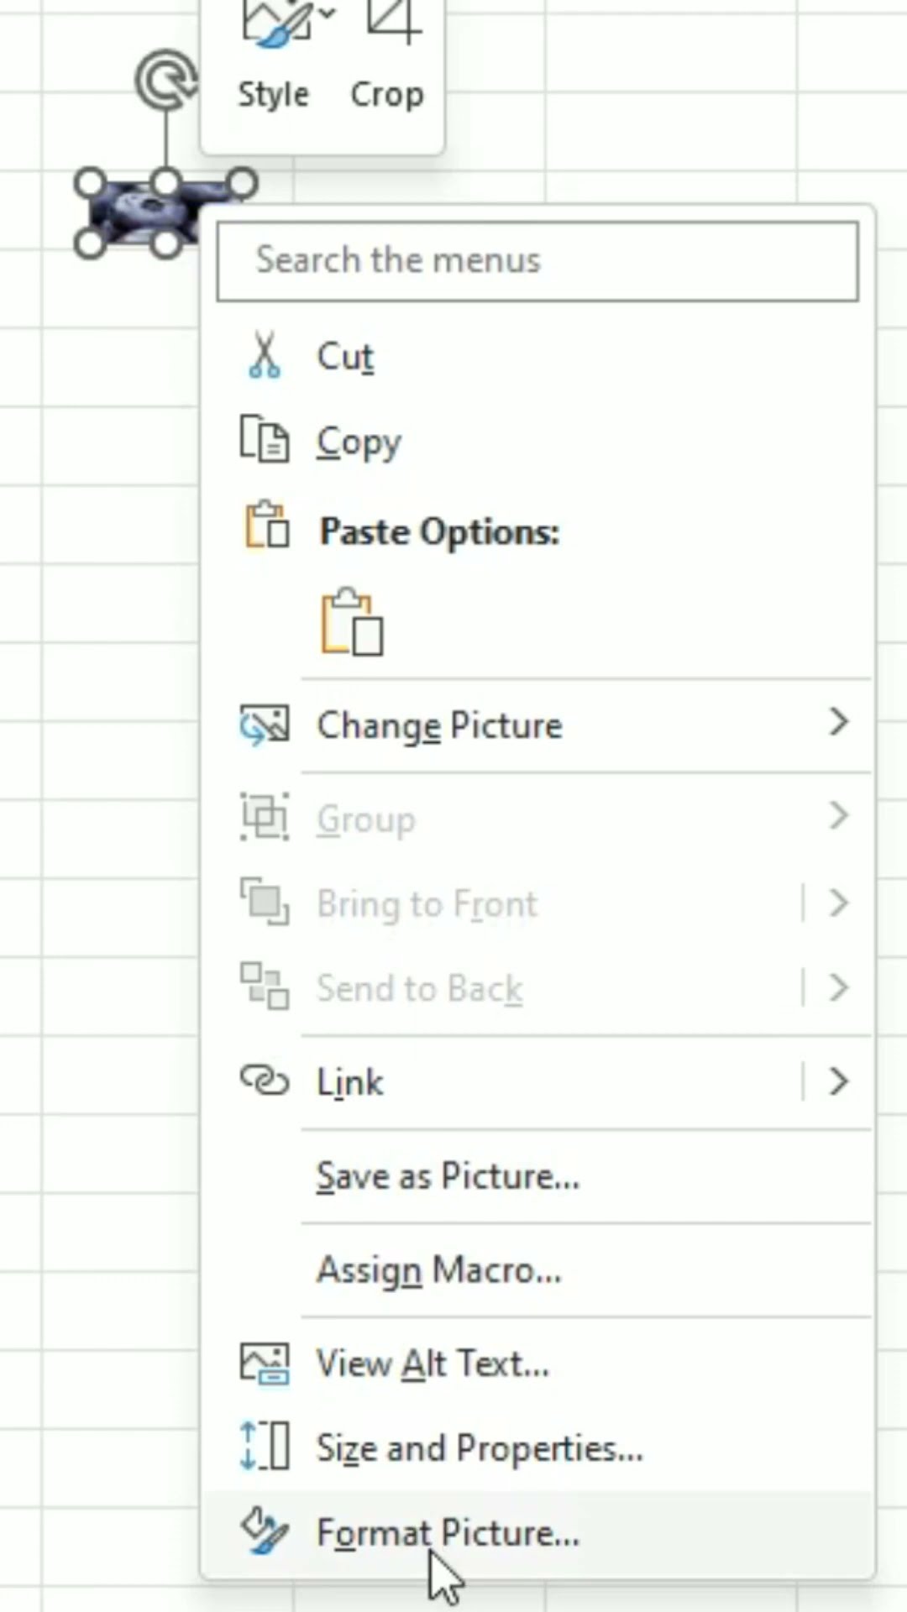Click the Copy pages icon

click(x=265, y=440)
